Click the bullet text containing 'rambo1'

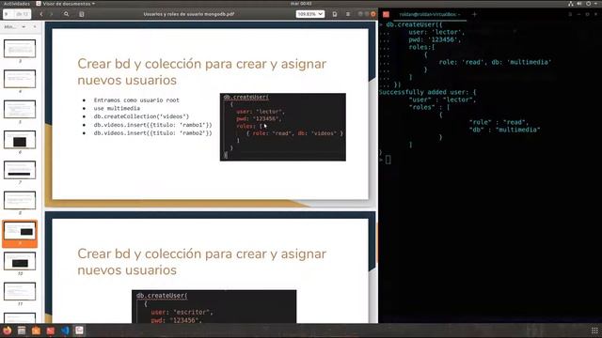[x=152, y=125]
